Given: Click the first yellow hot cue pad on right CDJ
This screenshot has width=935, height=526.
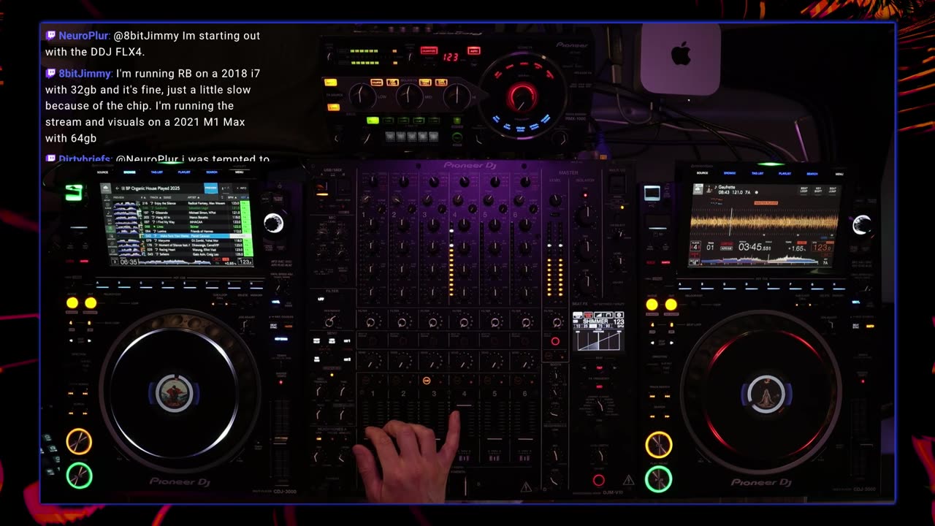Looking at the screenshot, I should coord(652,305).
